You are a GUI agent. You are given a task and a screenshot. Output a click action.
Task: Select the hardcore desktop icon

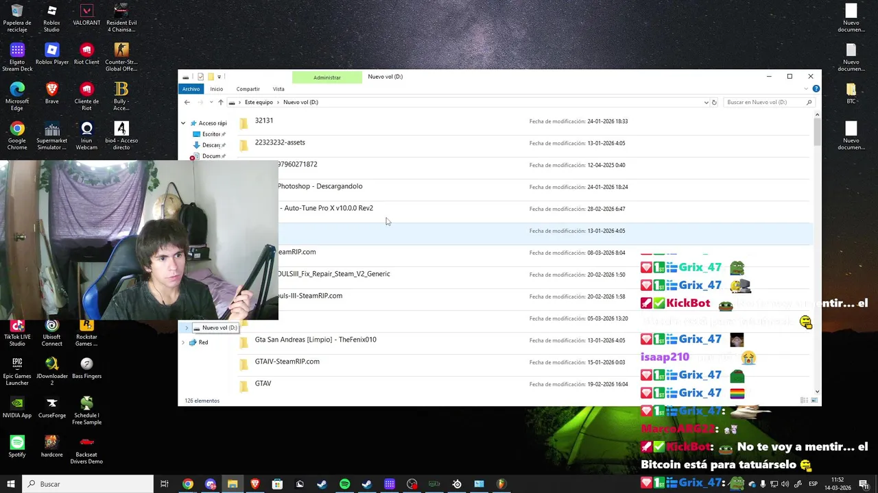tap(51, 446)
